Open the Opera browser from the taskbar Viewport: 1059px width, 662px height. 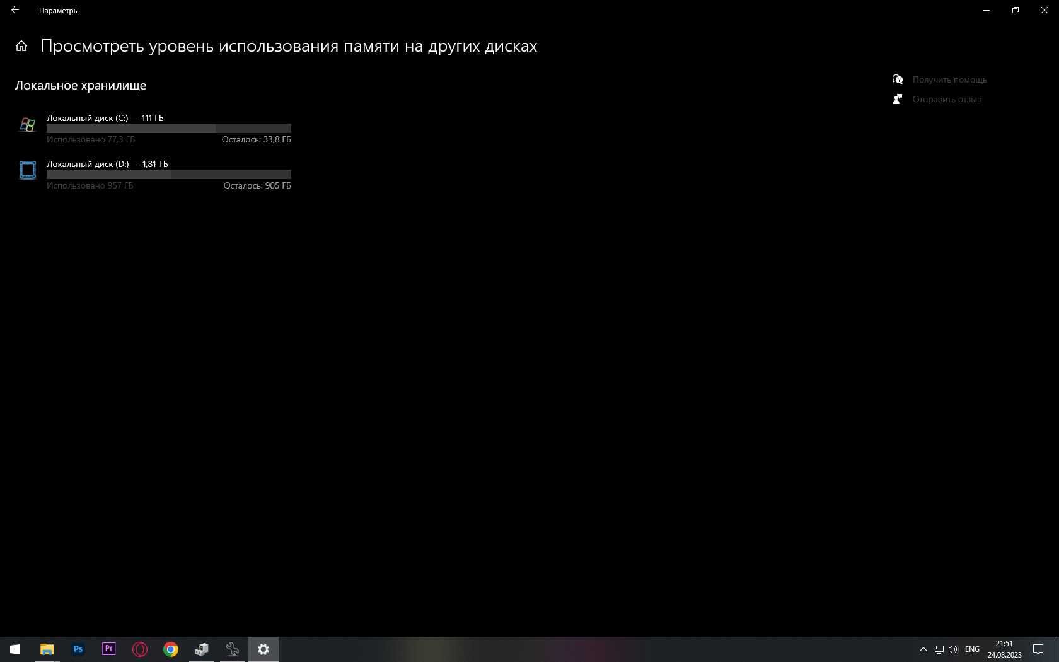[140, 649]
